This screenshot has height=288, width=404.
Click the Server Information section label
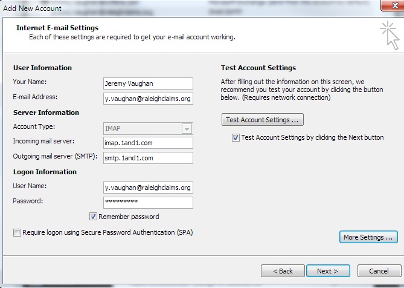coord(46,113)
